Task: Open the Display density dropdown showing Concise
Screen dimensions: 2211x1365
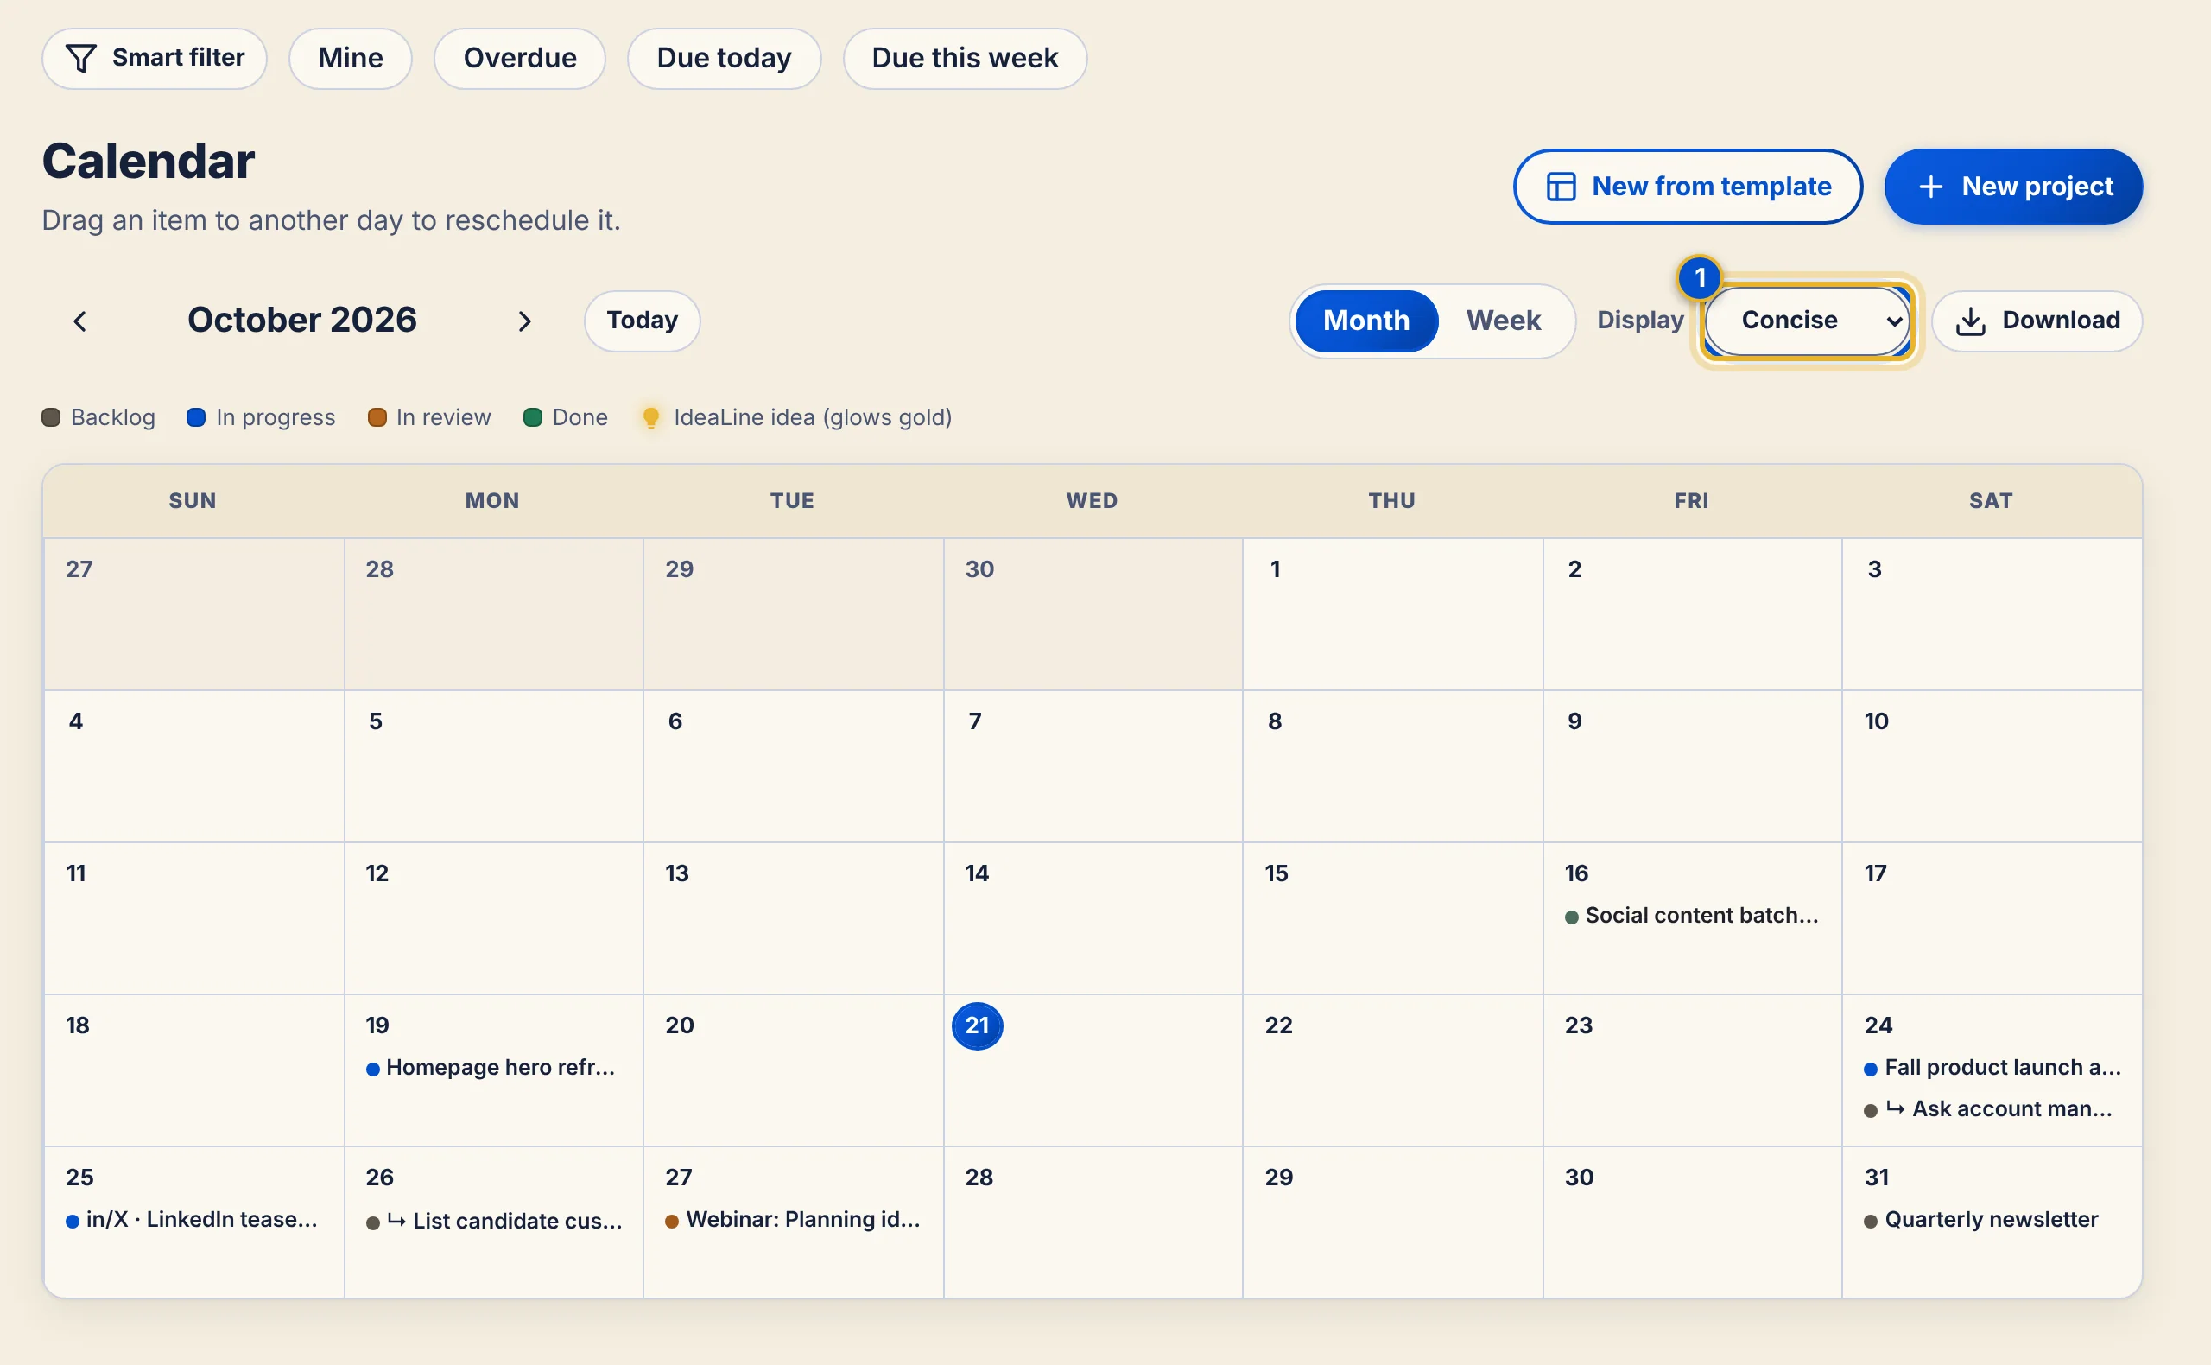Action: coord(1808,321)
